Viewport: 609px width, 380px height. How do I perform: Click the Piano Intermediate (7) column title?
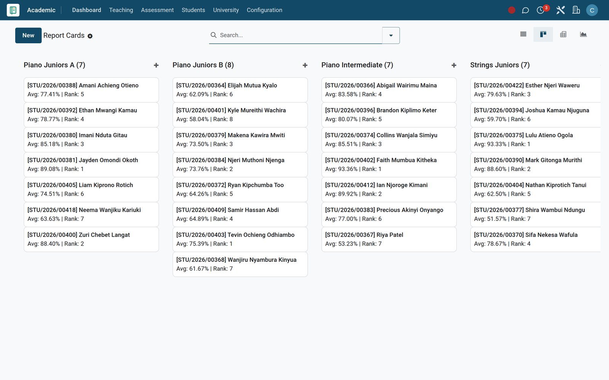[357, 65]
